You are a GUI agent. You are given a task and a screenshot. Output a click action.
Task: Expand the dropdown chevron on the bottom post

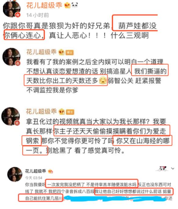tap(173, 168)
